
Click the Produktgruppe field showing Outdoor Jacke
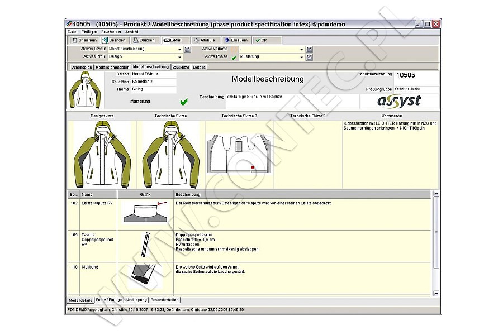point(416,89)
